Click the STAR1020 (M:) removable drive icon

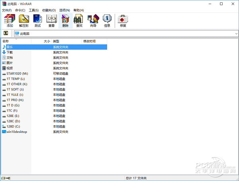tap(4, 74)
